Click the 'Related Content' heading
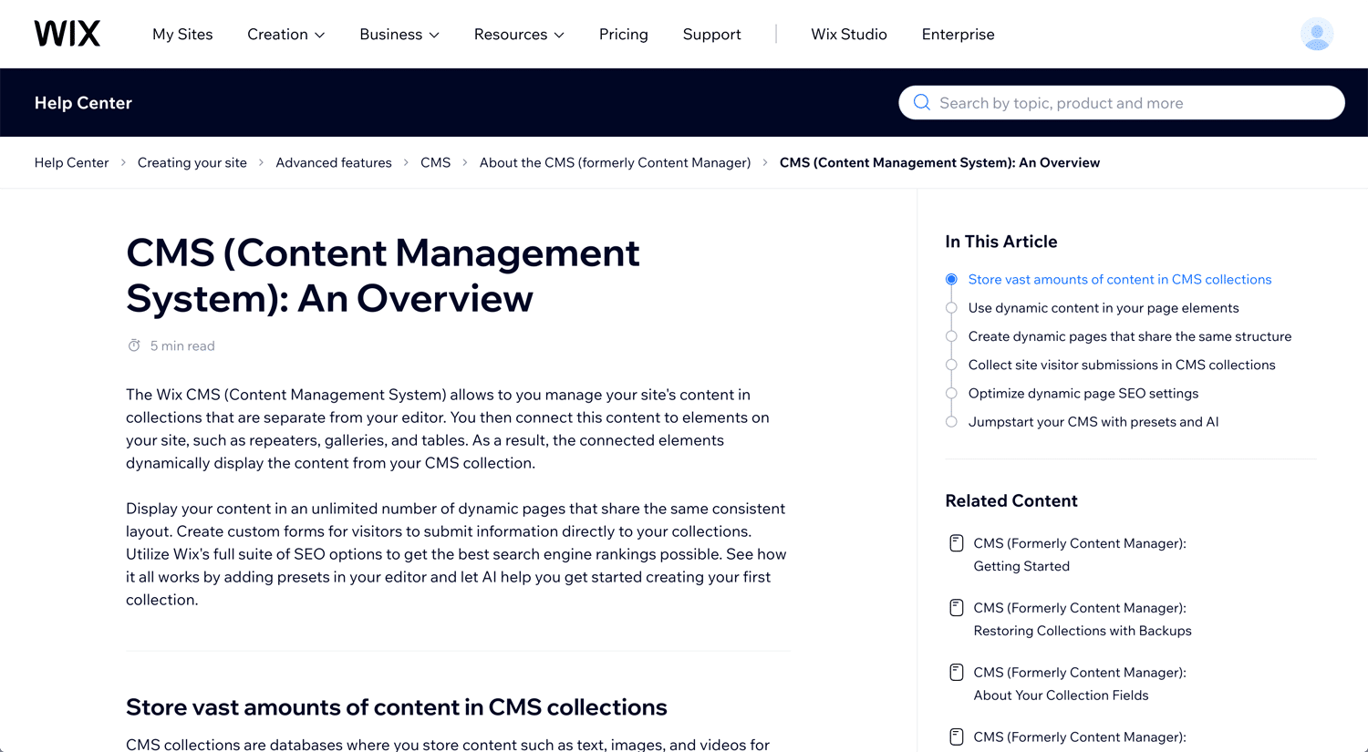 point(1011,500)
